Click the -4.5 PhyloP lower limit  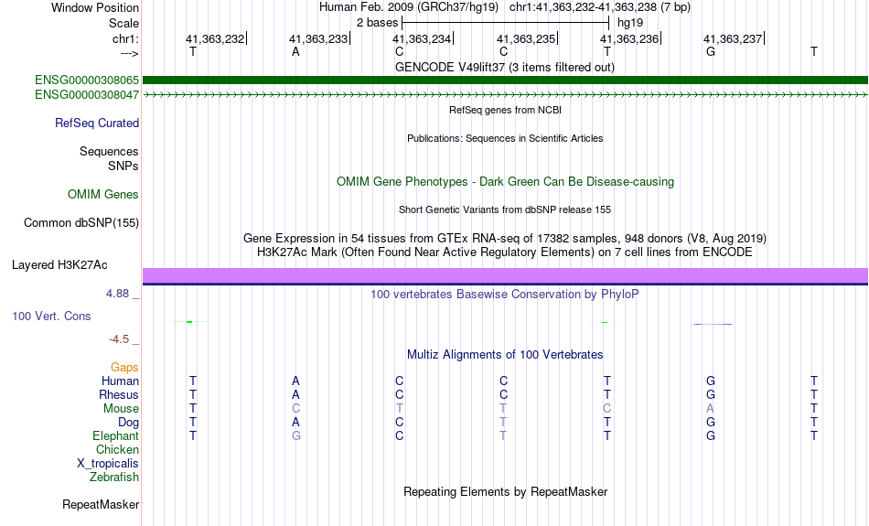(119, 339)
